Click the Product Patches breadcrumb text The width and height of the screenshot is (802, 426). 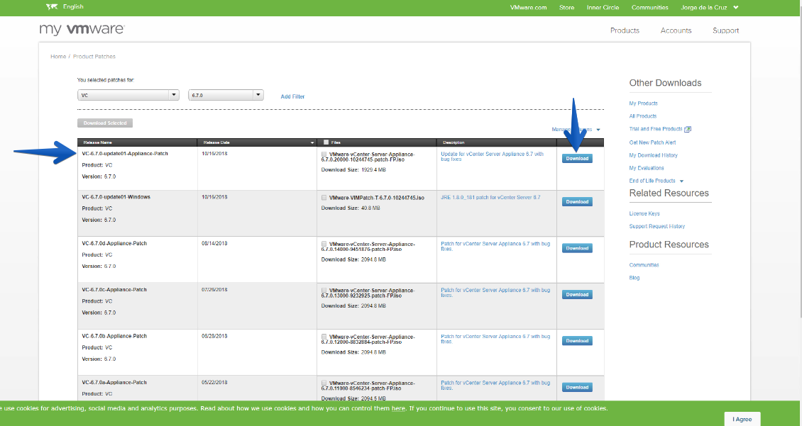pyautogui.click(x=94, y=57)
